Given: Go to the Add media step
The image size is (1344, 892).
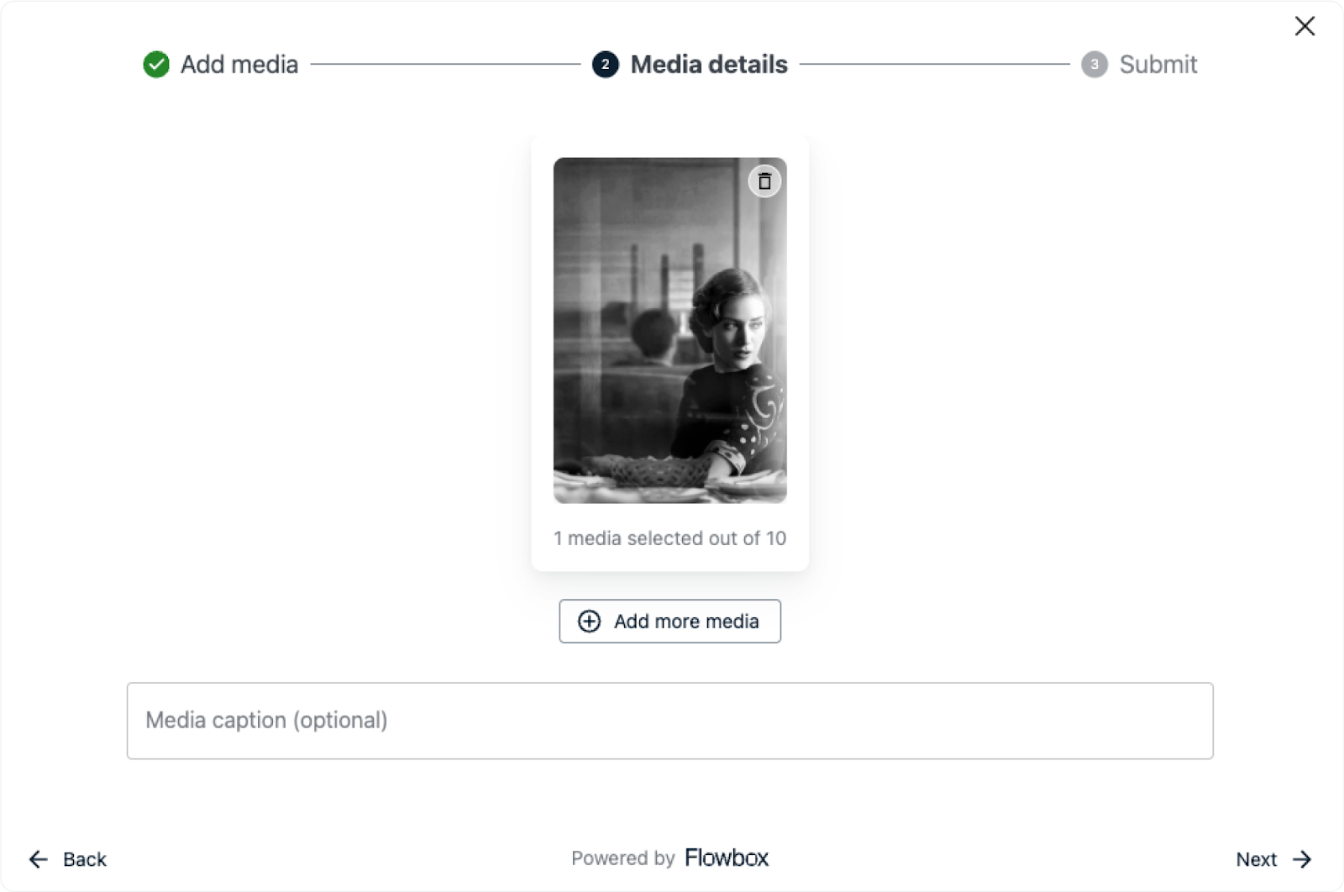Looking at the screenshot, I should pyautogui.click(x=239, y=65).
